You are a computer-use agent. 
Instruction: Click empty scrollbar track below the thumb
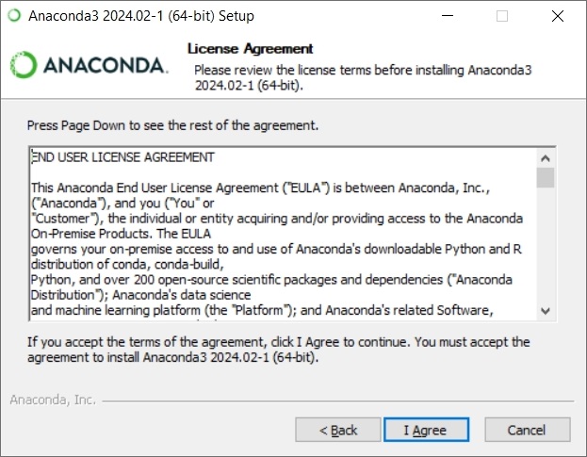(x=546, y=244)
